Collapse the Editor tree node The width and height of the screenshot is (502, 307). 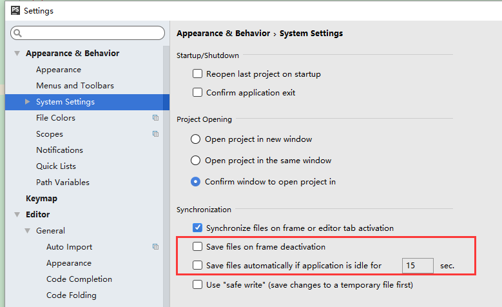pyautogui.click(x=17, y=215)
